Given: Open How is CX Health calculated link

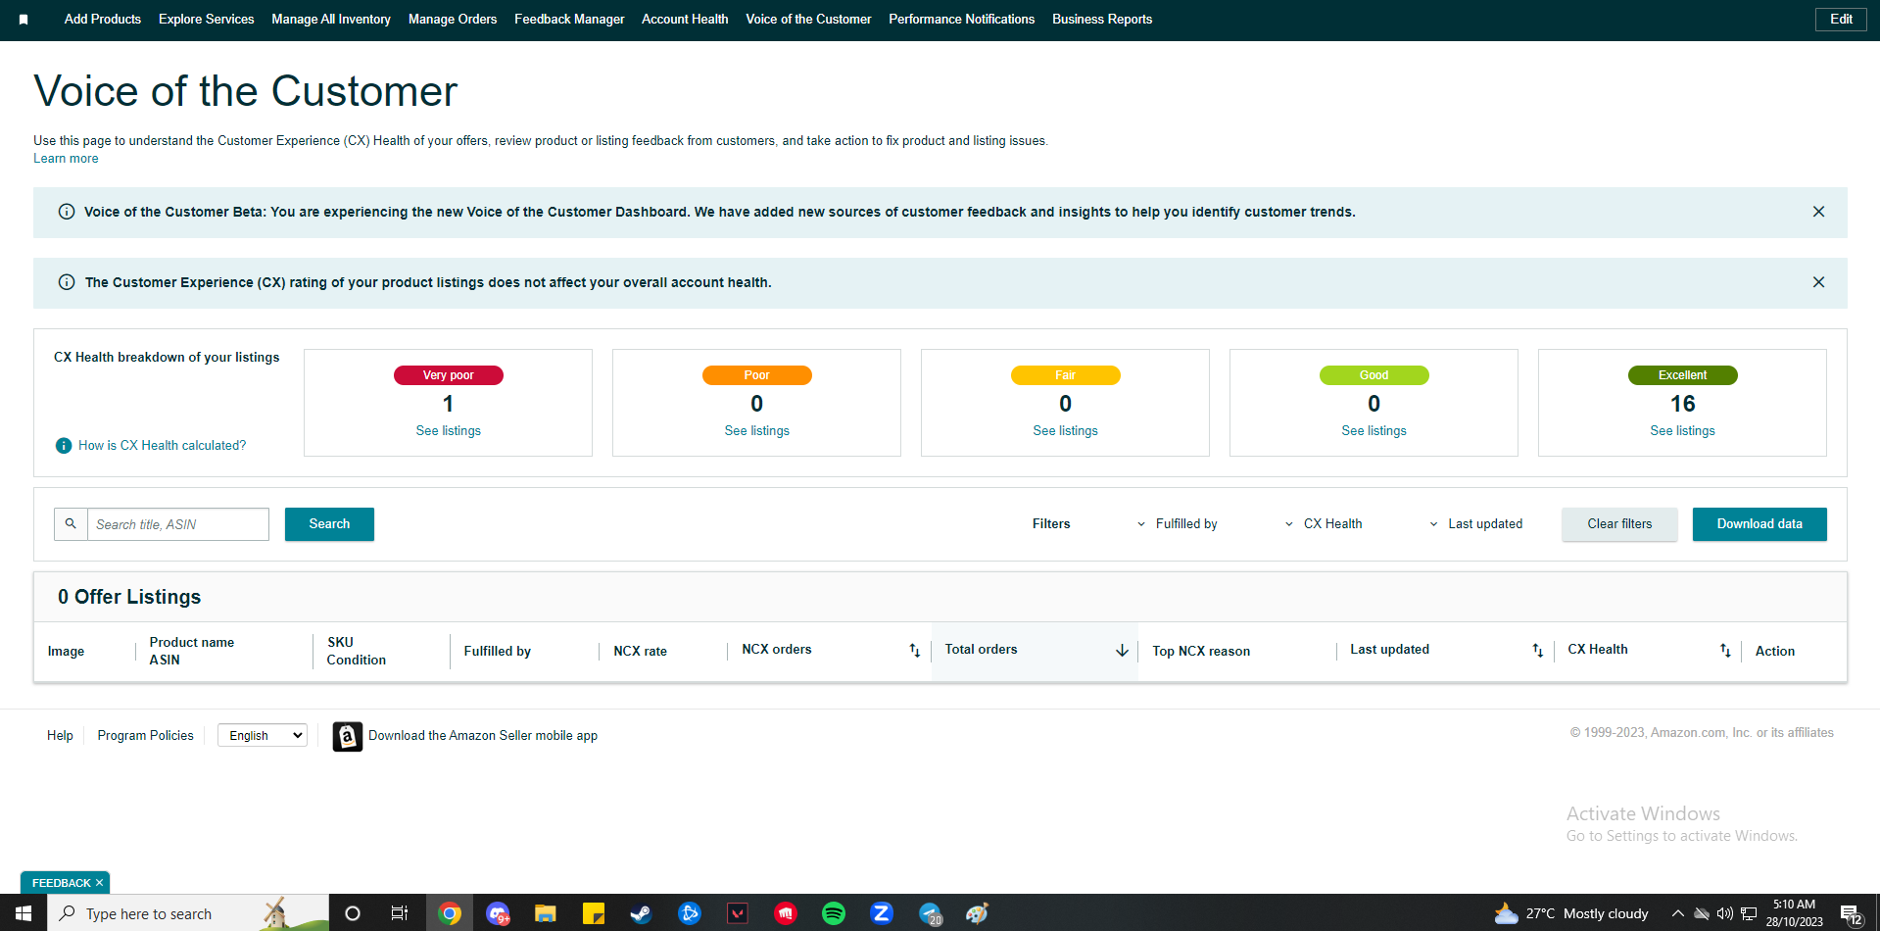Looking at the screenshot, I should click(x=163, y=446).
